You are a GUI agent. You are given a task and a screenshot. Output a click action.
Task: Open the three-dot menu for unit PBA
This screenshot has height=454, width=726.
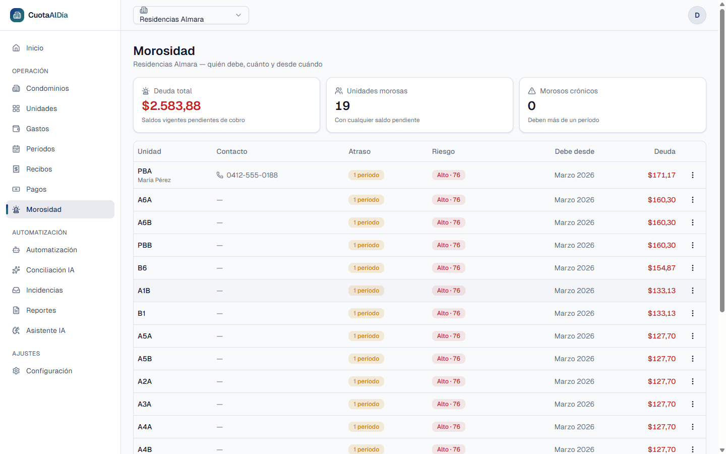[693, 175]
